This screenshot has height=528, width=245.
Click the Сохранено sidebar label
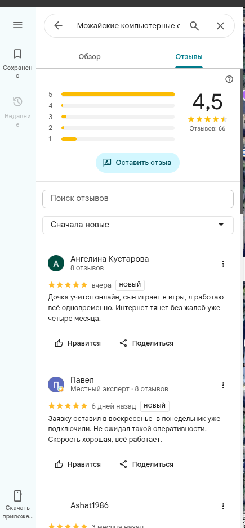coord(17,71)
